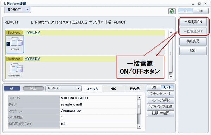Open the スペック tab
Image resolution: width=211 pixels, height=135 pixels.
(92, 89)
